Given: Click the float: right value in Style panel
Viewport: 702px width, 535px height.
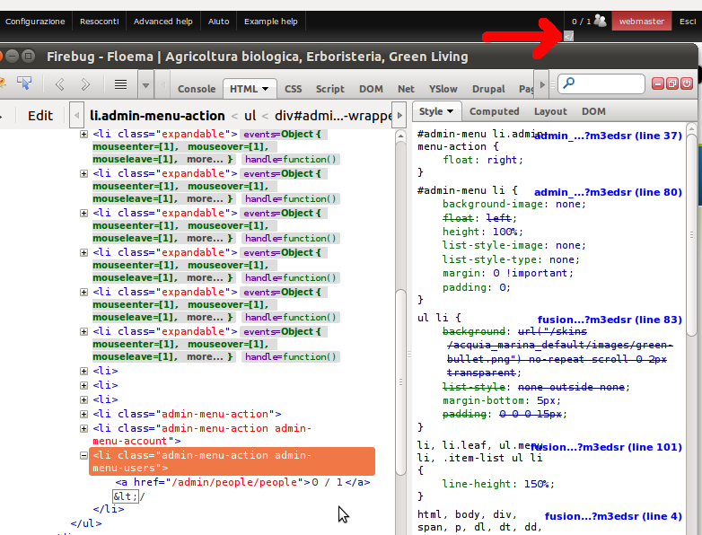Looking at the screenshot, I should coord(505,160).
